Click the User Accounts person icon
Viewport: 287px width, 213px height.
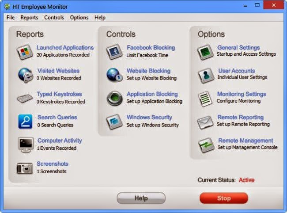point(206,75)
